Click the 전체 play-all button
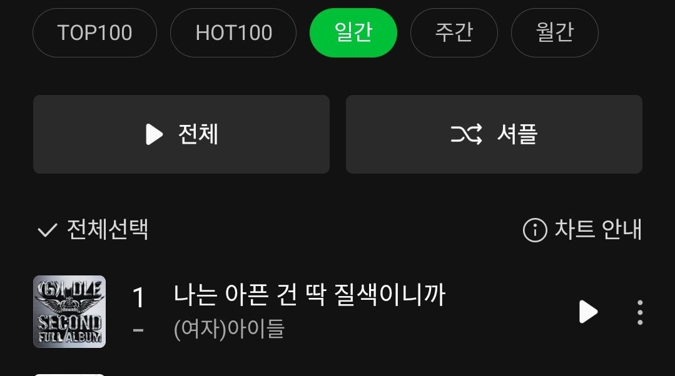 coord(181,134)
